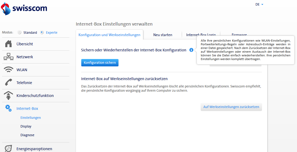Click the Swisscom logo

[x=24, y=8]
